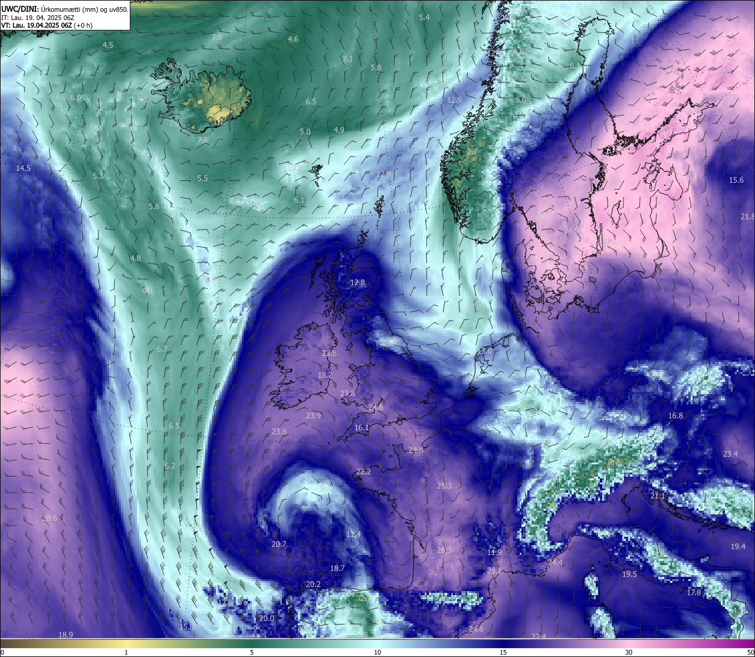Click the 18.7 value north of Spain

coord(337,569)
